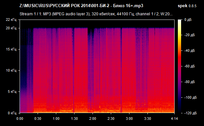Click the '4:14' end time label
The height and width of the screenshot is (126, 204).
[174, 119]
